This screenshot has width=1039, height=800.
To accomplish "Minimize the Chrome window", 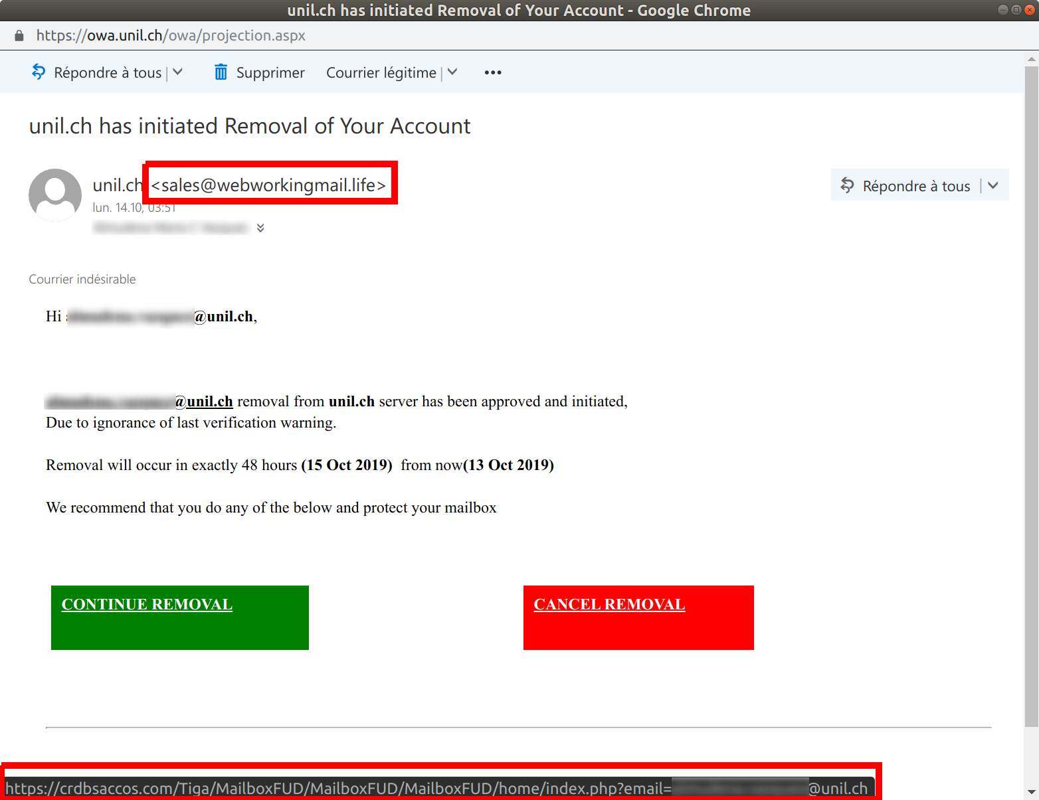I will coord(1002,10).
